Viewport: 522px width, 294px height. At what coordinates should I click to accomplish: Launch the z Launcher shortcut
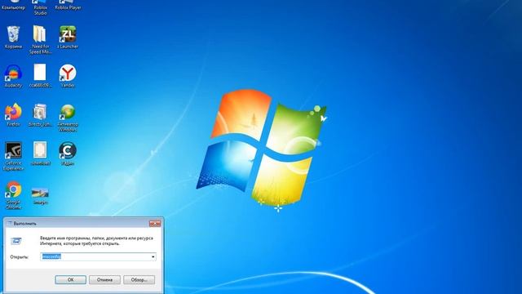point(68,37)
